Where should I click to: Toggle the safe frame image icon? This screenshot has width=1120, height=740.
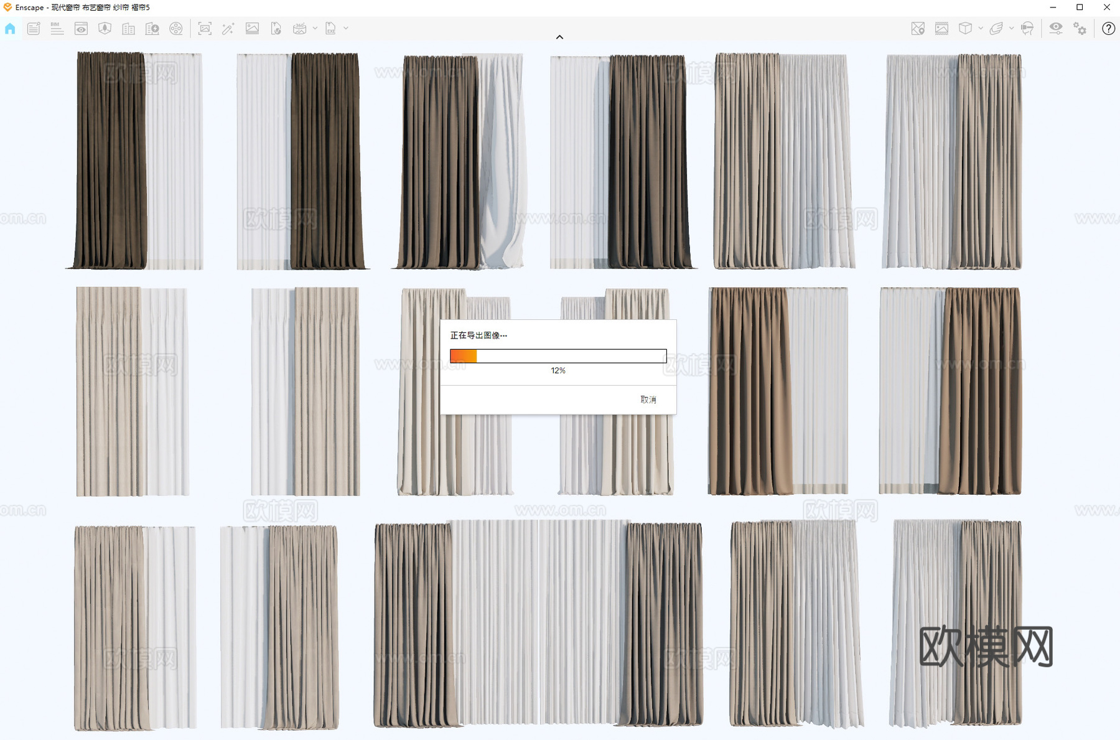coord(941,29)
